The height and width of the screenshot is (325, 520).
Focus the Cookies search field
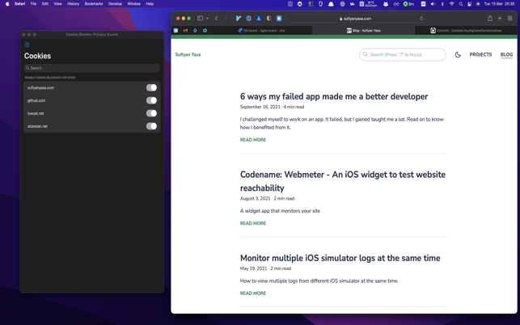click(92, 68)
